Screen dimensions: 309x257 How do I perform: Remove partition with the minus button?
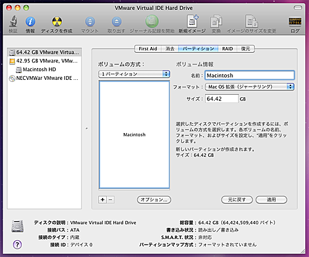[x=111, y=199]
